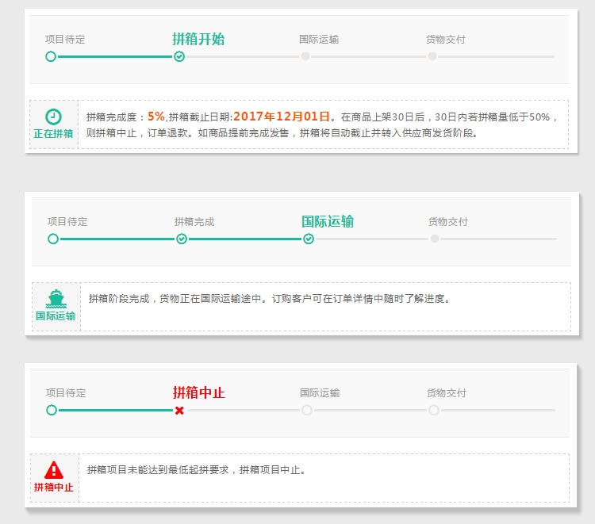Click the 项目待定 label in the third card
The image size is (595, 524).
(x=66, y=393)
